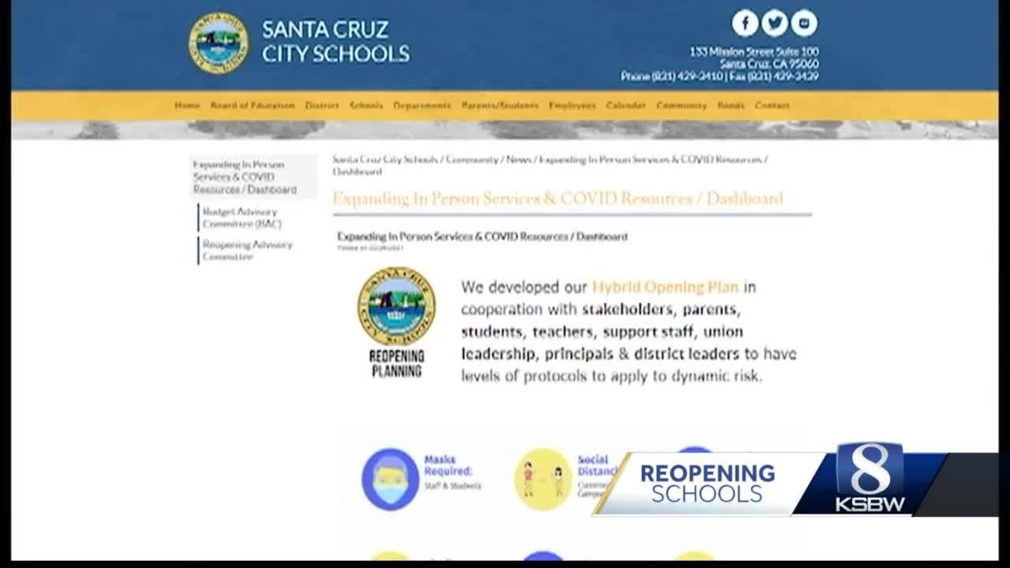1010x568 pixels.
Task: Click the Reopening Planning seal image
Action: click(x=396, y=305)
